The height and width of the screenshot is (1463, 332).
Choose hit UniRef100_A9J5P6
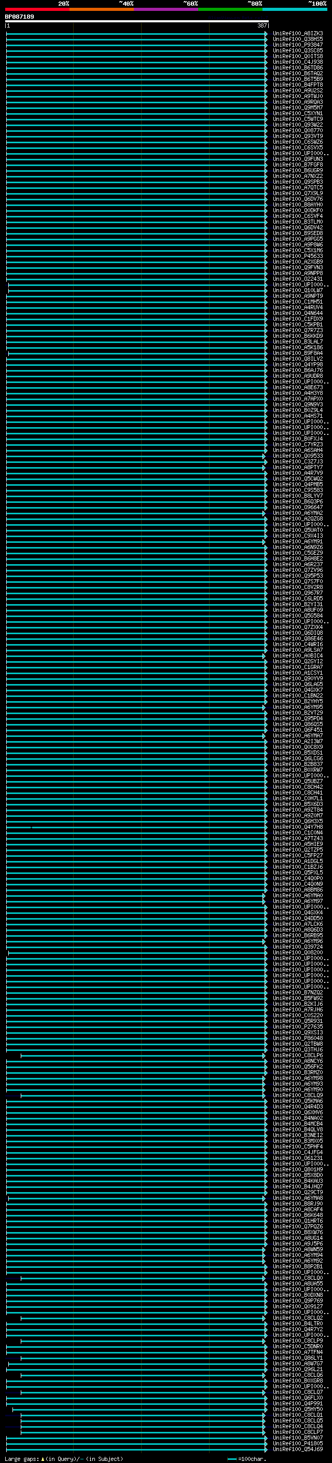[x=298, y=1243]
